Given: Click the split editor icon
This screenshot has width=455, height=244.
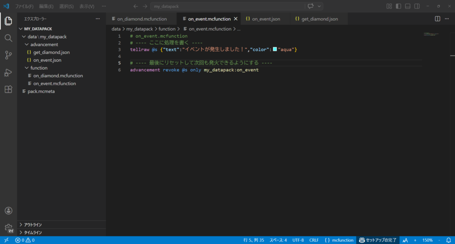Looking at the screenshot, I should coord(437,19).
